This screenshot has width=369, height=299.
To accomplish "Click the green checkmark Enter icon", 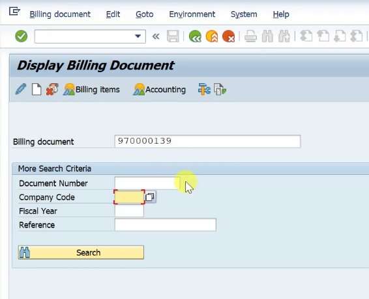I will (21, 36).
